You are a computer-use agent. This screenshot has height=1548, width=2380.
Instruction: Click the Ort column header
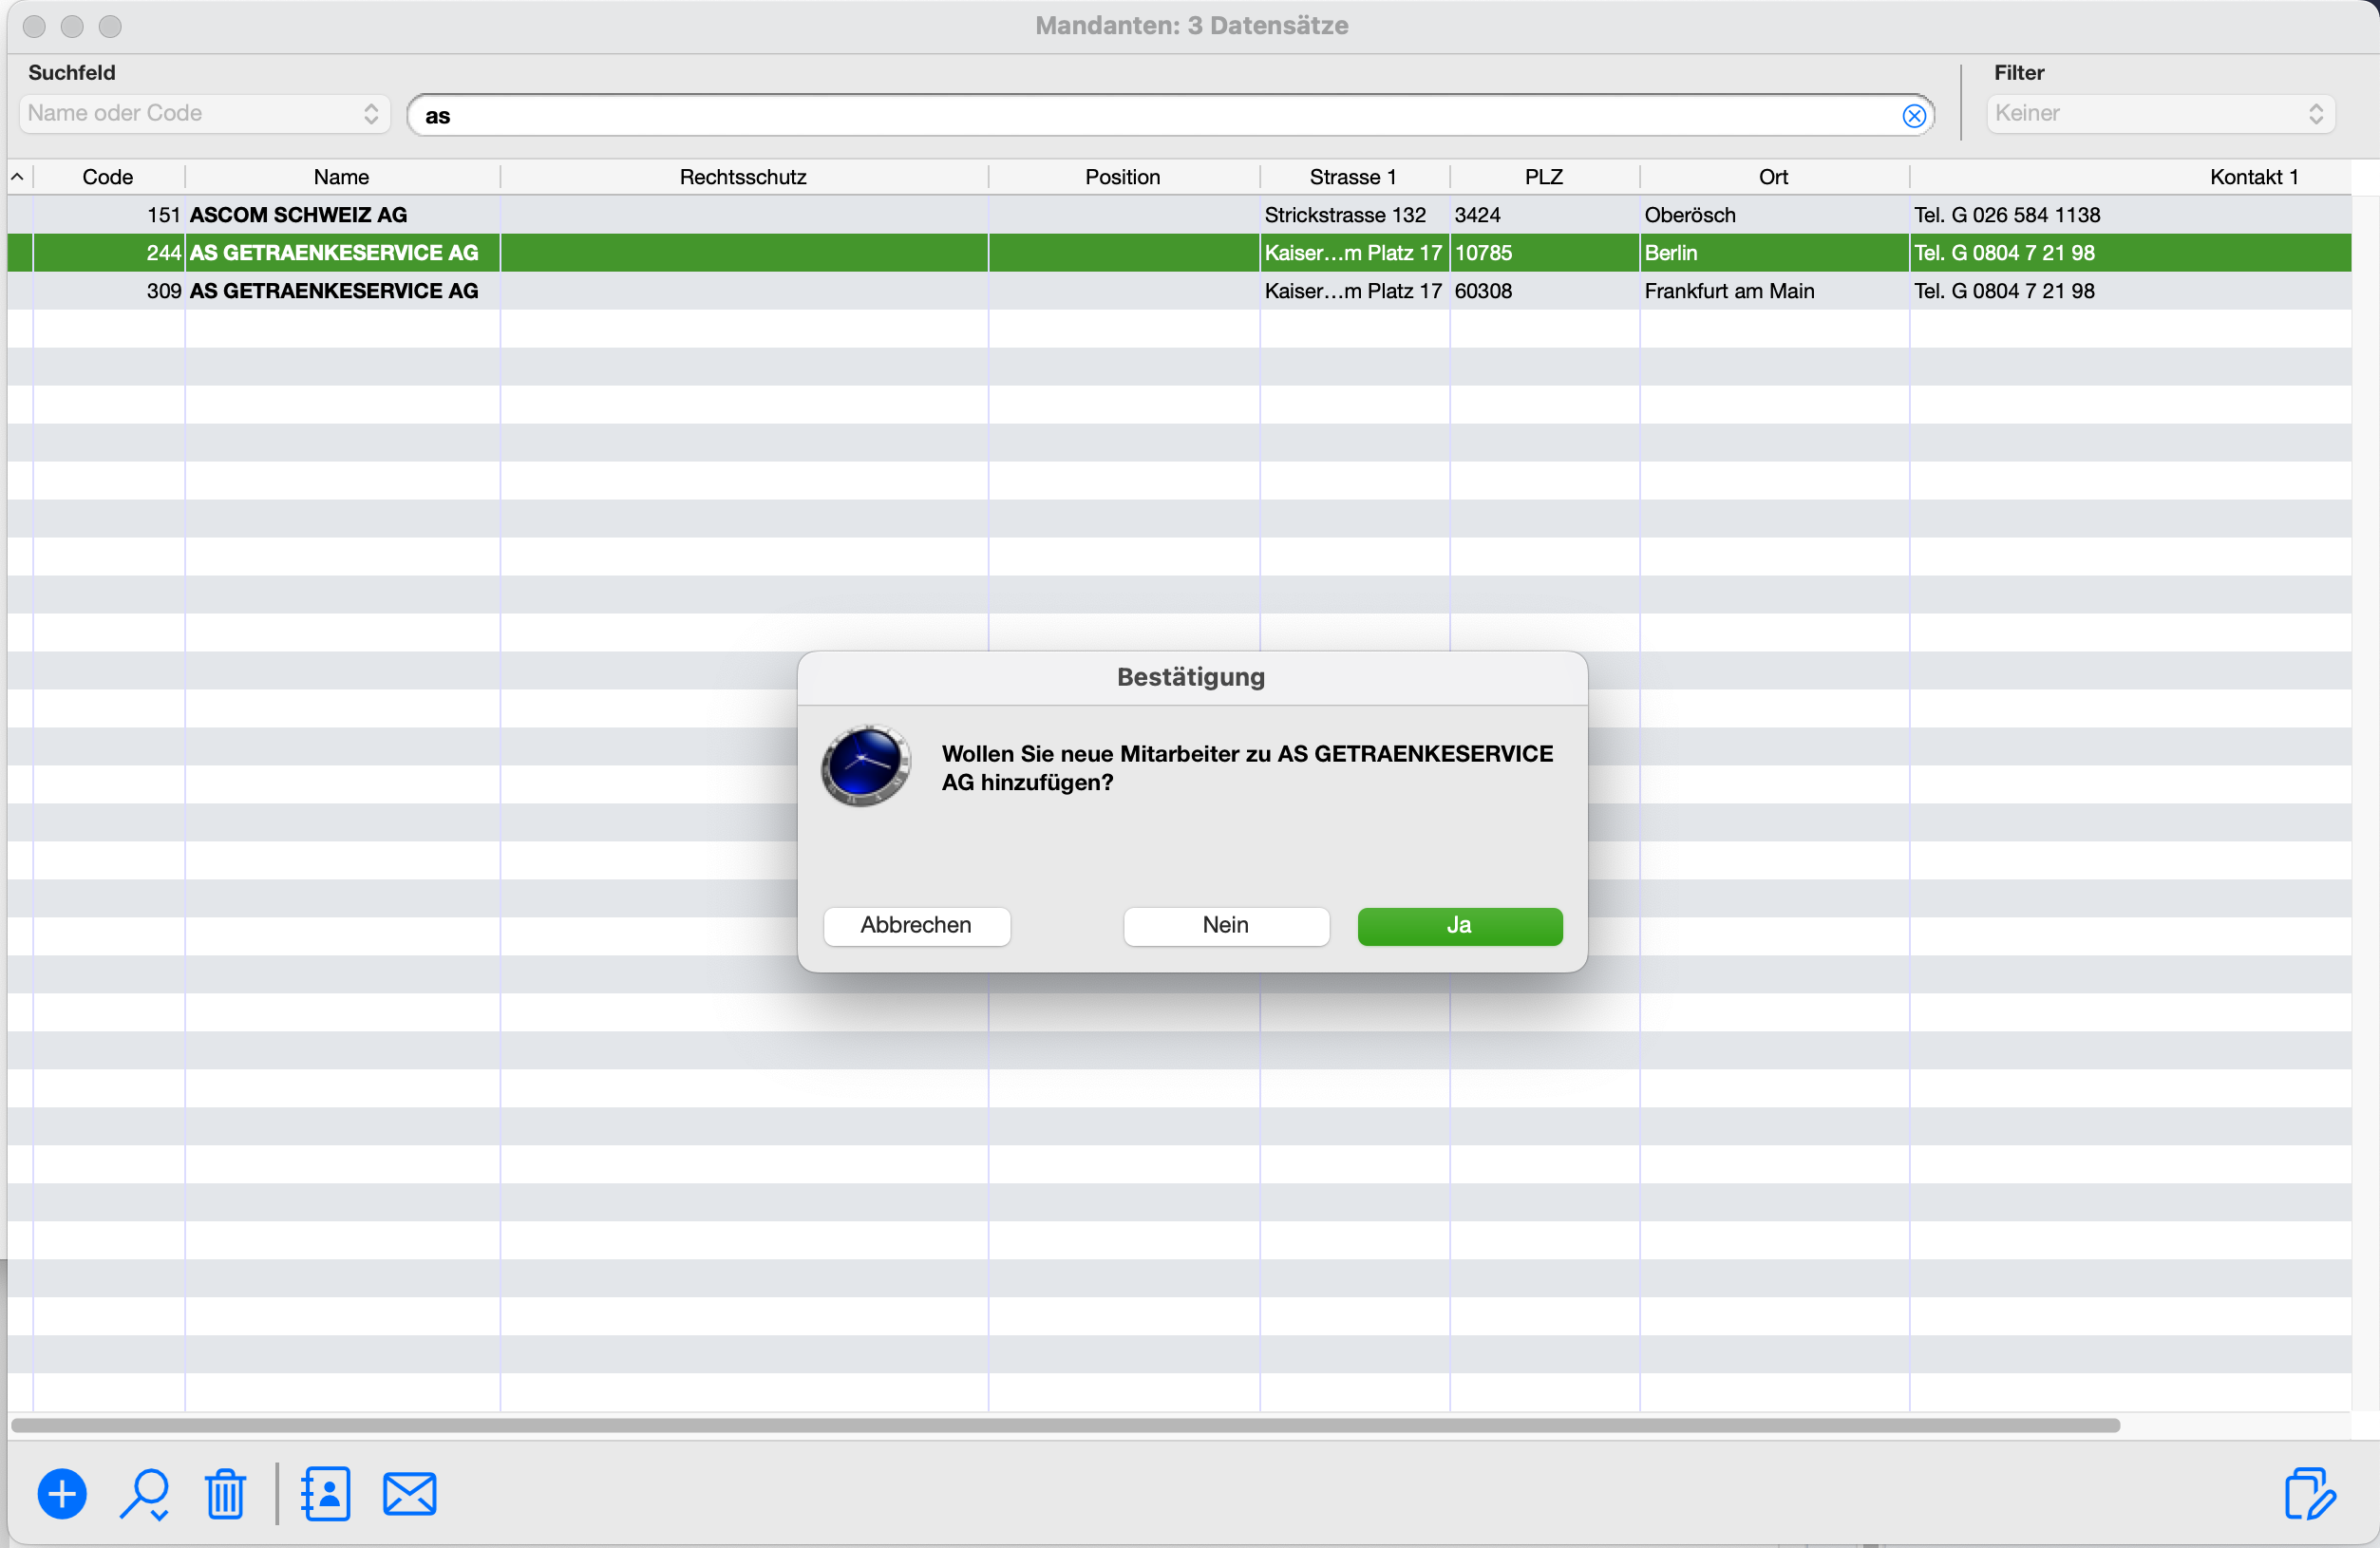pyautogui.click(x=1773, y=177)
